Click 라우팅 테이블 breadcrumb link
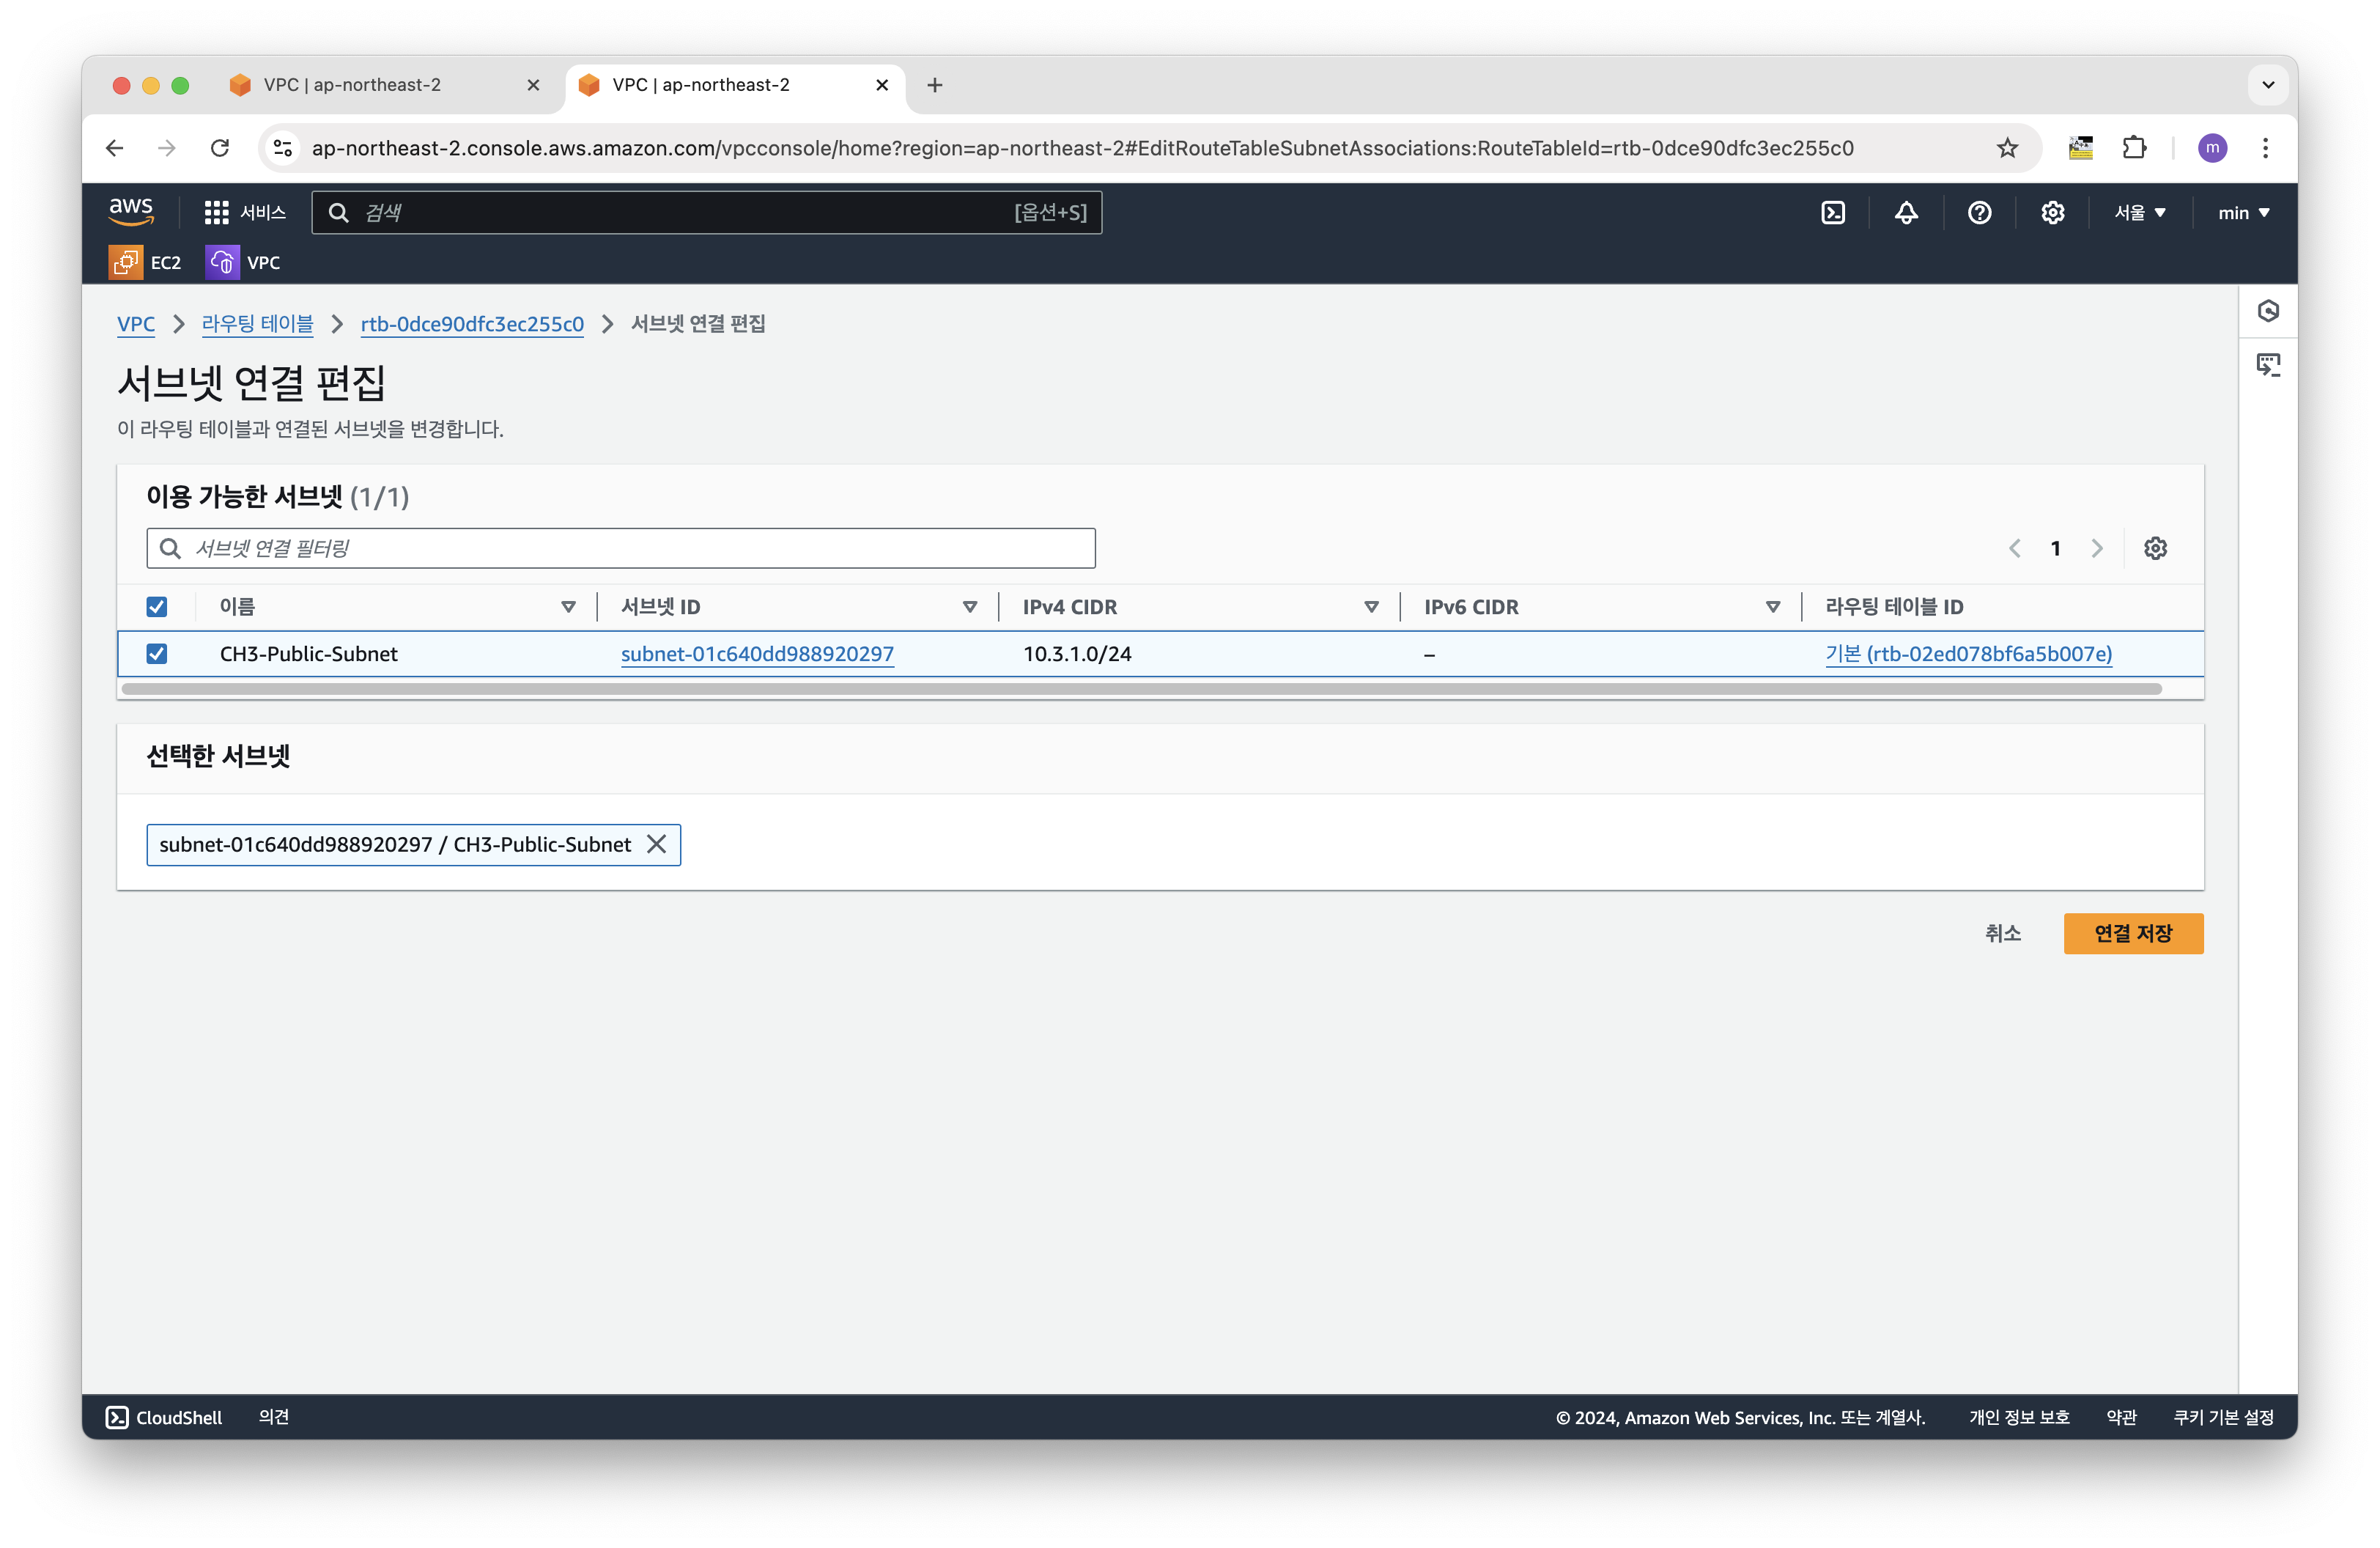The height and width of the screenshot is (1548, 2380). pos(257,324)
